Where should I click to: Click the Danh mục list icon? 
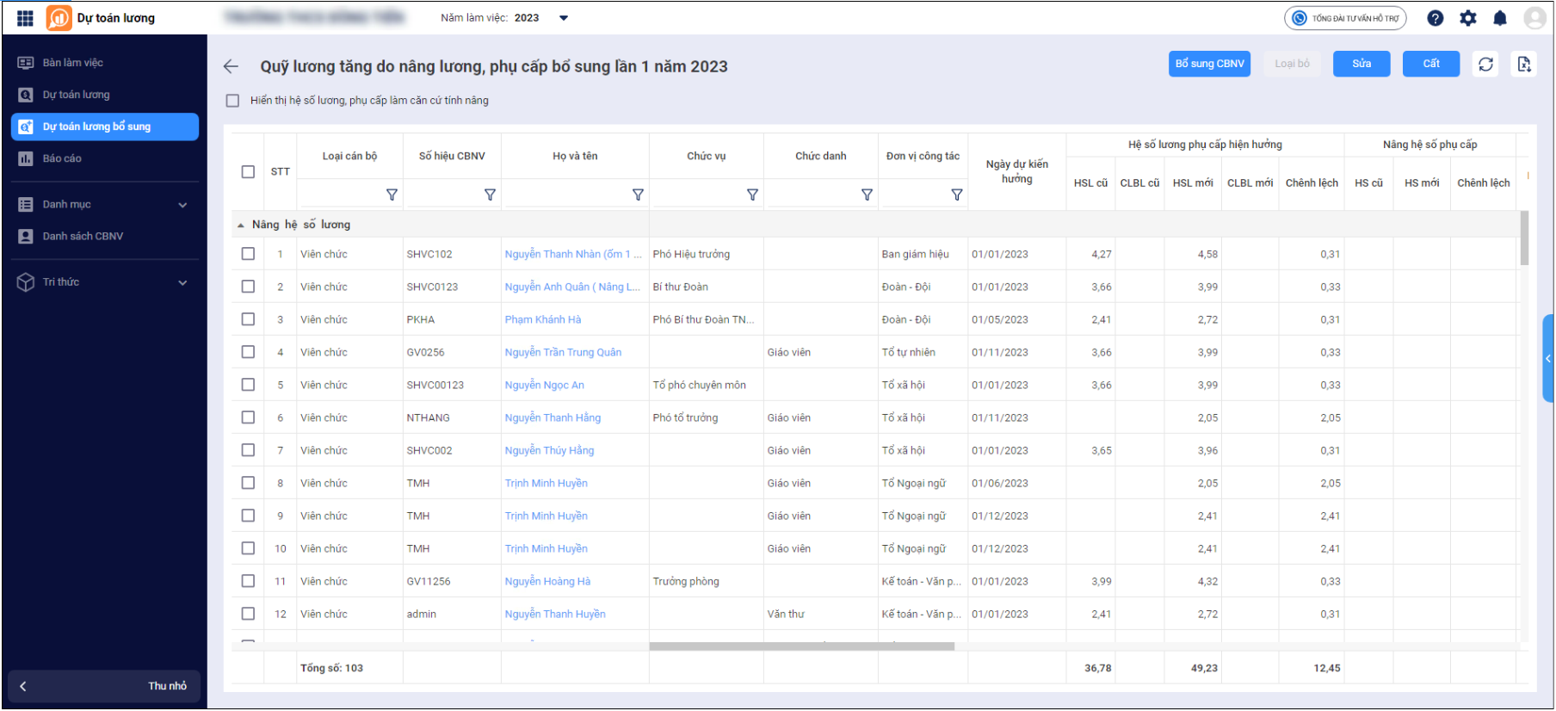click(26, 205)
